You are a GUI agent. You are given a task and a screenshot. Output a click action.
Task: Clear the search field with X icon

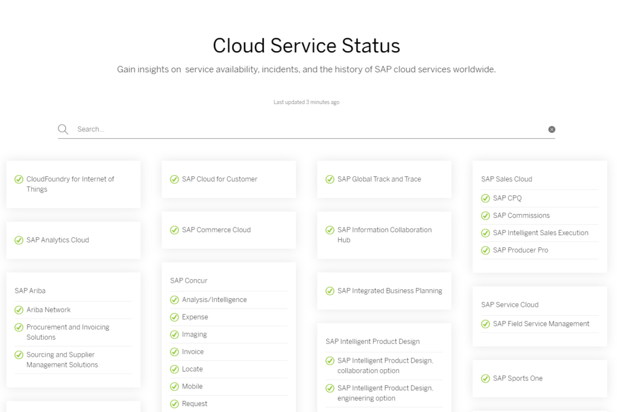(552, 129)
